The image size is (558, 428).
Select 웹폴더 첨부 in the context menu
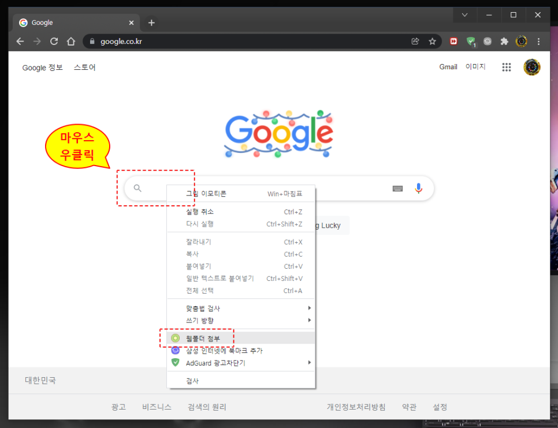click(241, 338)
